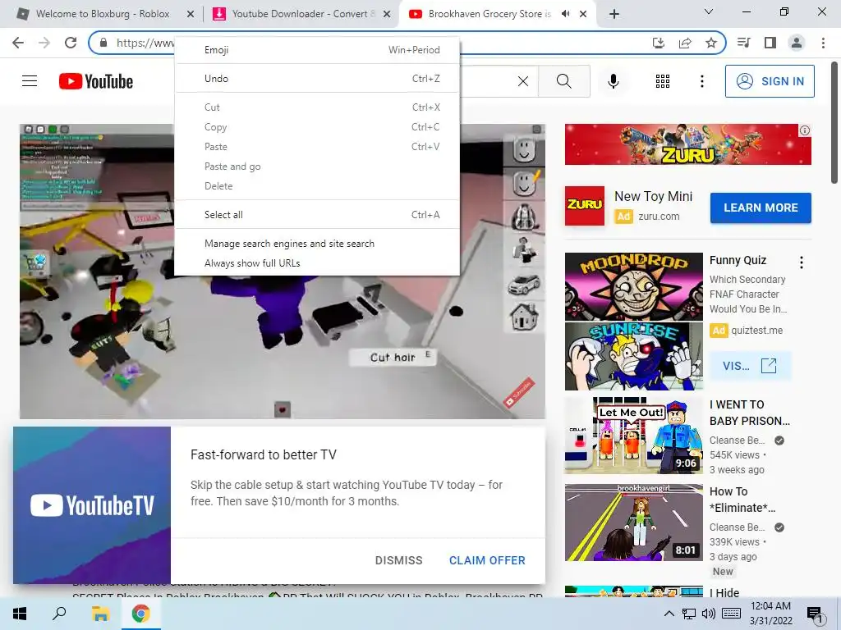Show hidden system tray icons

(x=669, y=614)
